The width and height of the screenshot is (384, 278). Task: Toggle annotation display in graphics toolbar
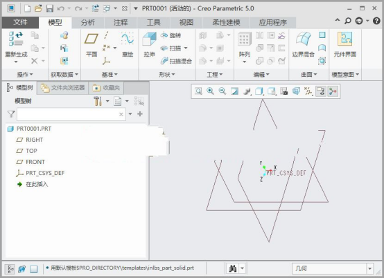pyautogui.click(x=321, y=91)
